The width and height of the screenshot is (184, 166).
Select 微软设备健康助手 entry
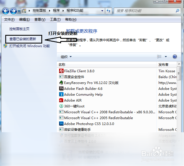(77, 129)
